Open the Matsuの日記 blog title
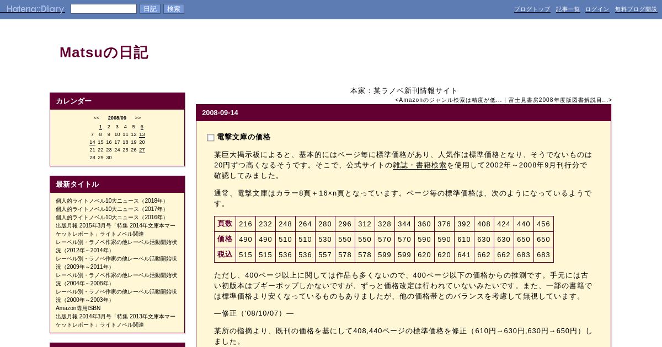 click(104, 52)
